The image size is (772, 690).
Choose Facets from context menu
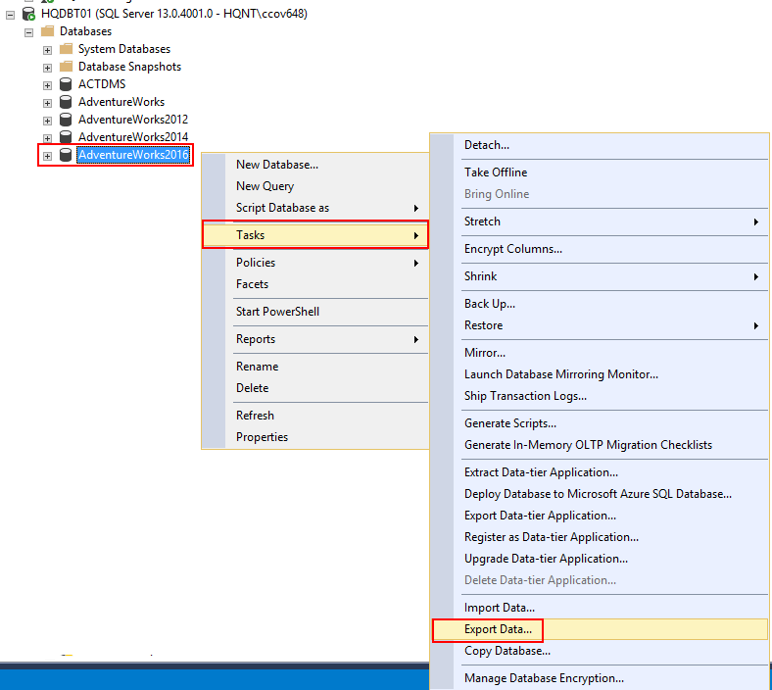point(315,284)
